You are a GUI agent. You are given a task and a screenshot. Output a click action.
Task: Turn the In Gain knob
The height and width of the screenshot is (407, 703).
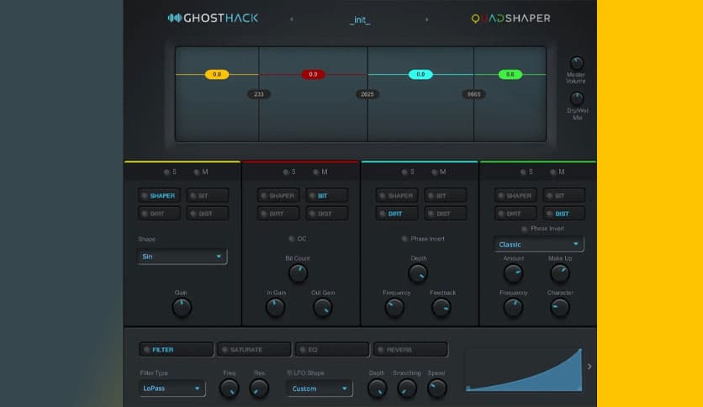tap(275, 308)
